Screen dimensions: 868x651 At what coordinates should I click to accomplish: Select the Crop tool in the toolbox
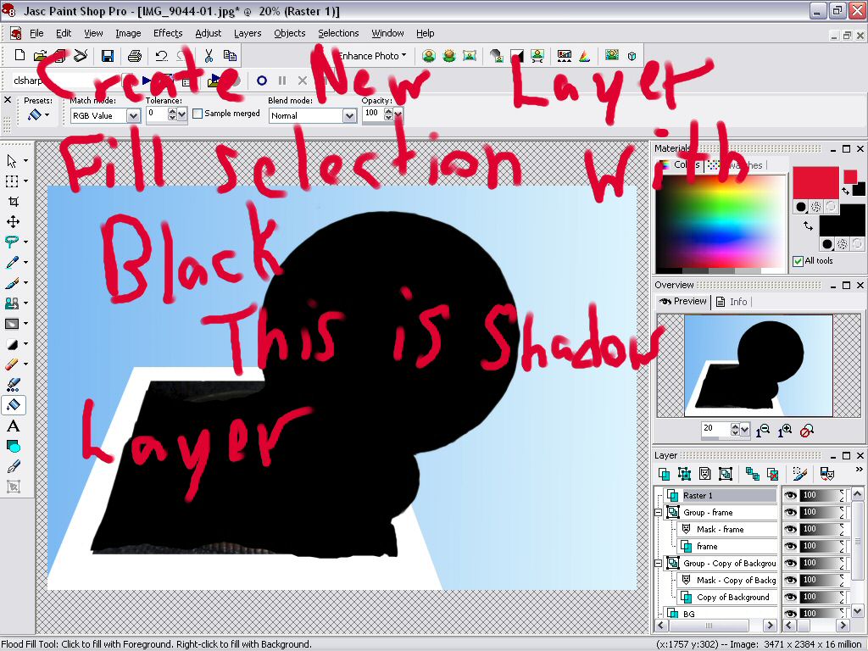click(13, 201)
